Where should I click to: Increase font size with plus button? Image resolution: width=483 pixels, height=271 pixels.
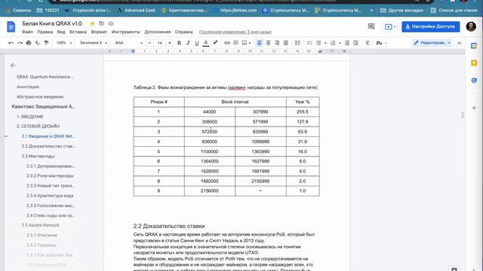(169, 43)
